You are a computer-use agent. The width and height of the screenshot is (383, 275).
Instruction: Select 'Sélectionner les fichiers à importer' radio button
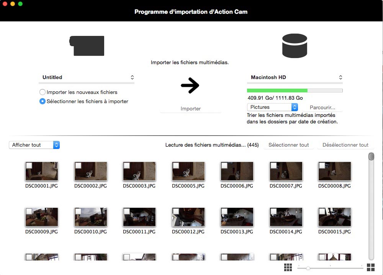[42, 101]
